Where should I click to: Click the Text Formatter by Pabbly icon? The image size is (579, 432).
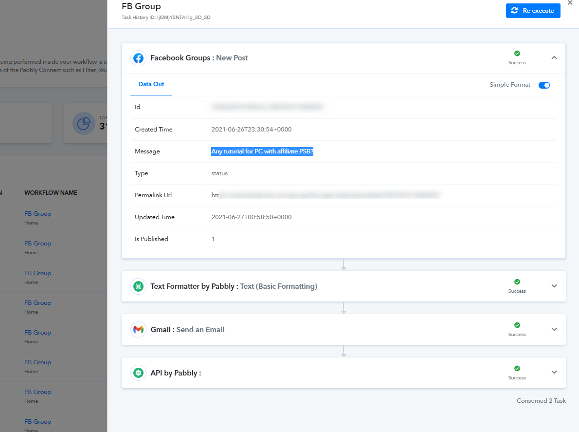(x=139, y=286)
